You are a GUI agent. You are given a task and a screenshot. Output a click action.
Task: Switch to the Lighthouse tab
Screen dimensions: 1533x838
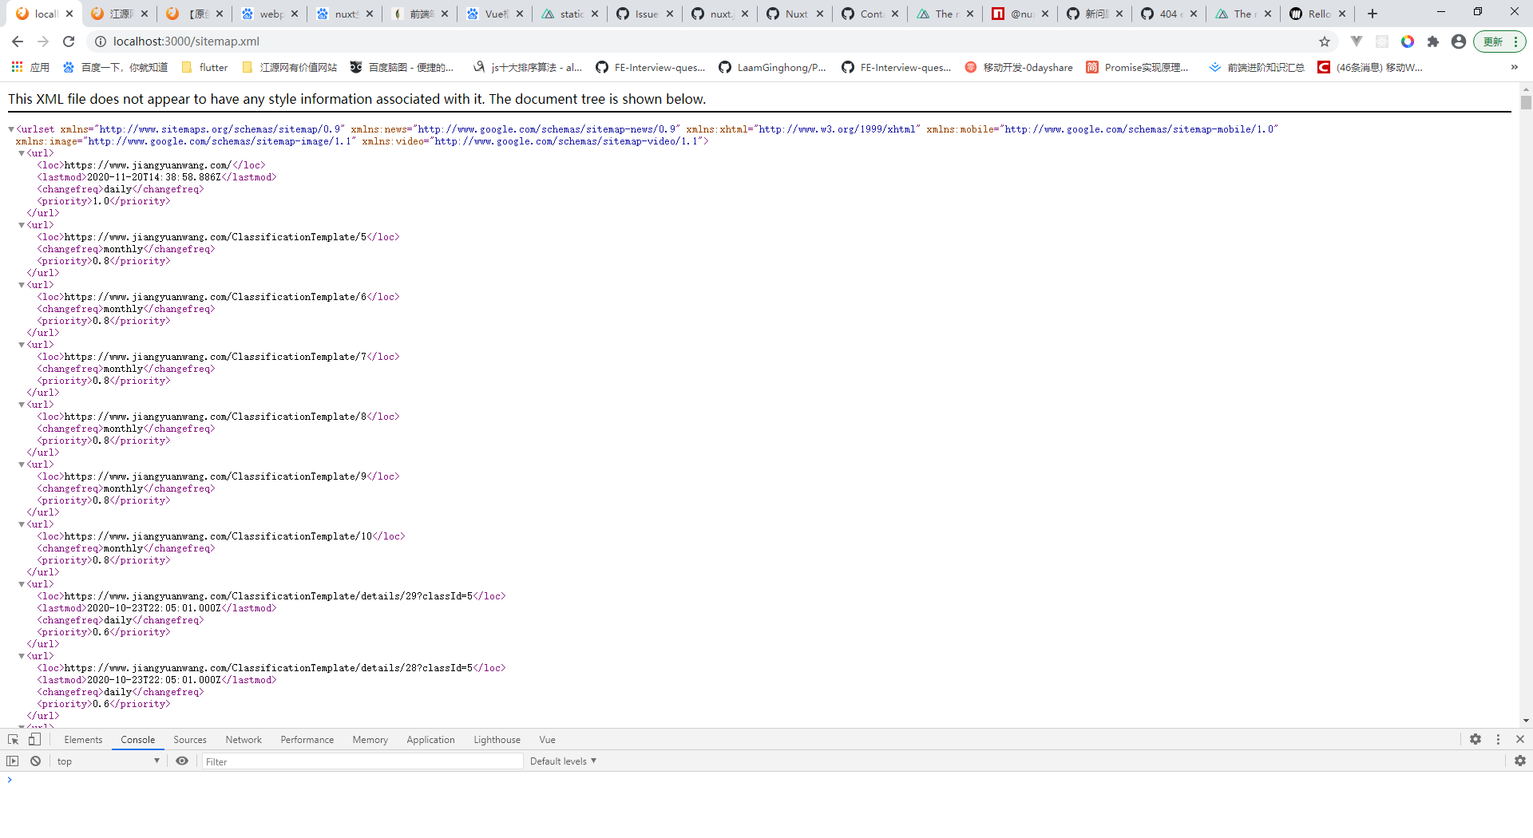pyautogui.click(x=497, y=740)
